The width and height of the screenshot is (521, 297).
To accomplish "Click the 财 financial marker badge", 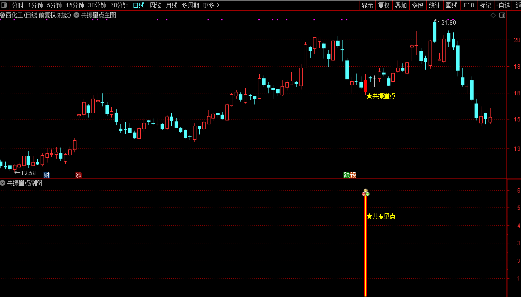I will 46,175.
